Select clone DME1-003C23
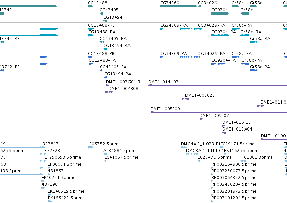Screen dimensions: 287x203 pos(200,95)
